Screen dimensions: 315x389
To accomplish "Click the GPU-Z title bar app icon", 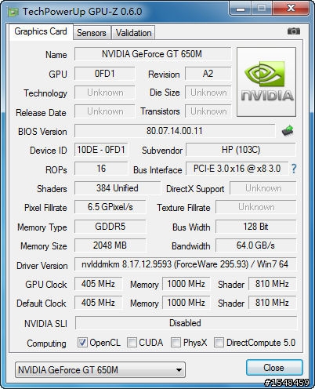I will (x=13, y=12).
